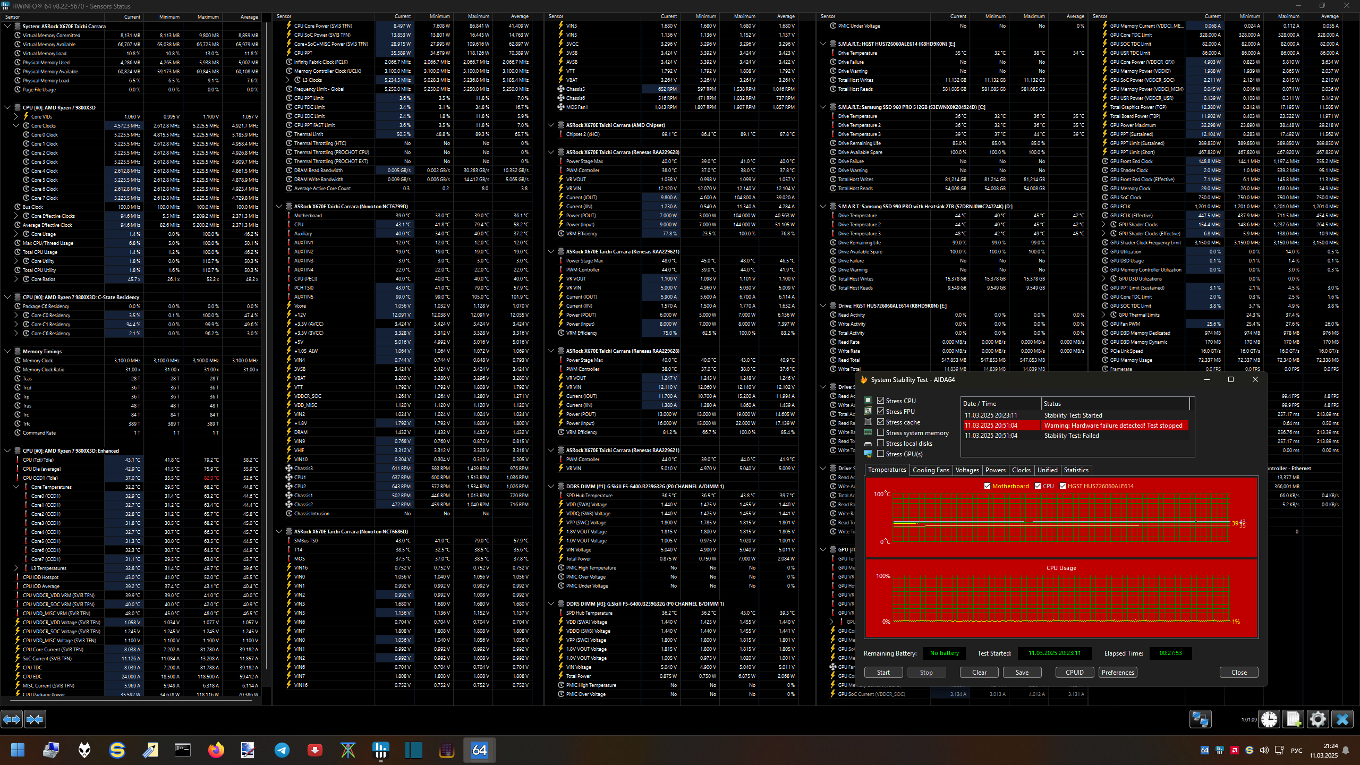
Task: Open Telegram from the taskbar
Action: [282, 750]
